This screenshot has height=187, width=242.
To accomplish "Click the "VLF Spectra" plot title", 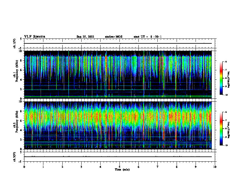I will click(x=35, y=37).
